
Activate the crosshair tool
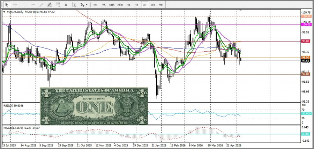tap(15, 5)
